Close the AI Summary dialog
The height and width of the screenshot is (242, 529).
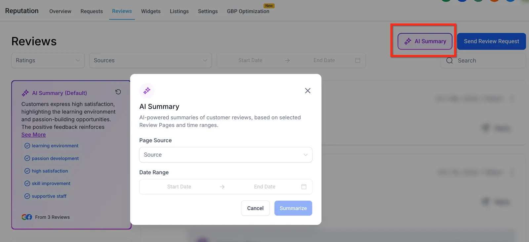point(307,91)
